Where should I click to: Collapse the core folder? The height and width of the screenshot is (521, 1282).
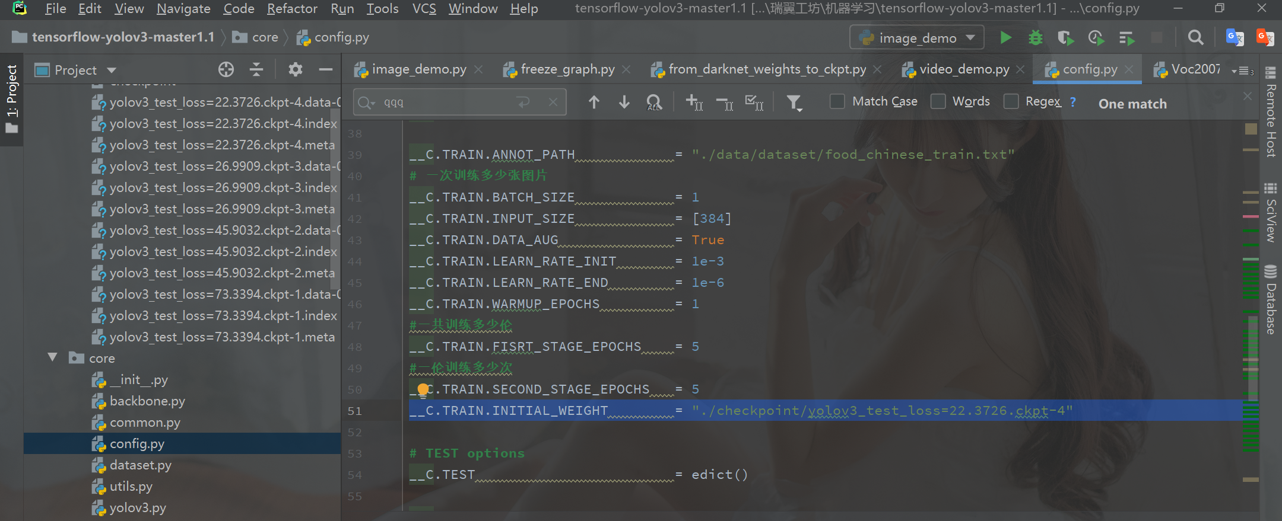52,357
